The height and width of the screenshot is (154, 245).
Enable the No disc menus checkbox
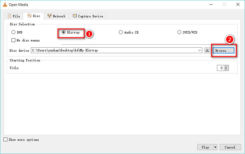coord(13,40)
